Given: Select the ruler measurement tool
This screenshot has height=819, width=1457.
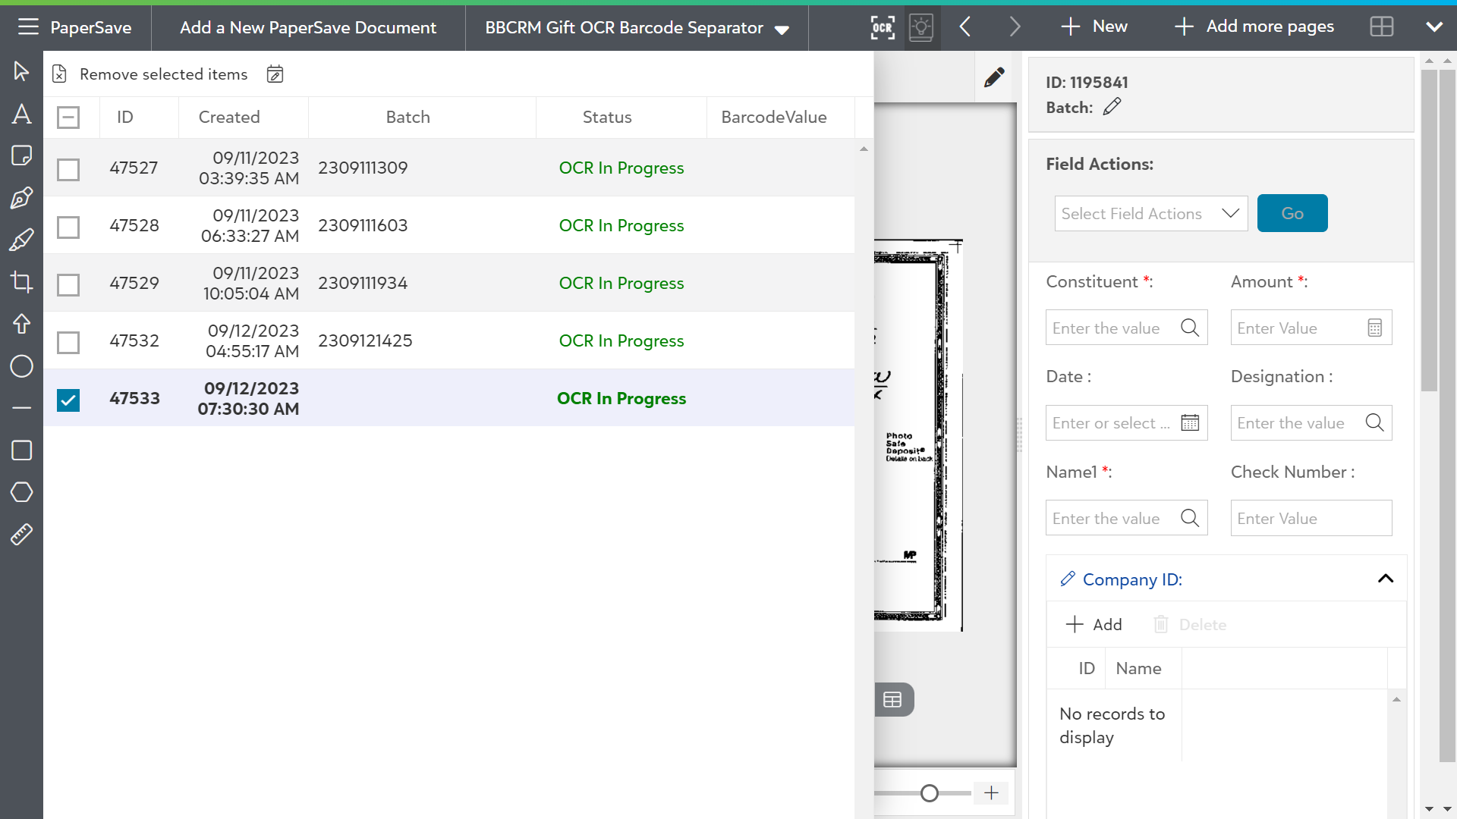Looking at the screenshot, I should pos(21,535).
